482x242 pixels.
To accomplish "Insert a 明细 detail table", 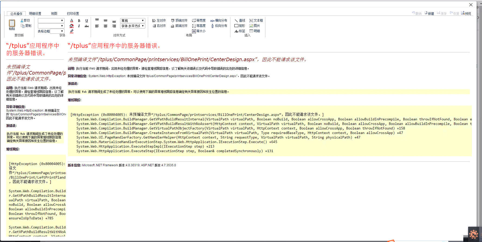I will 255,31.
